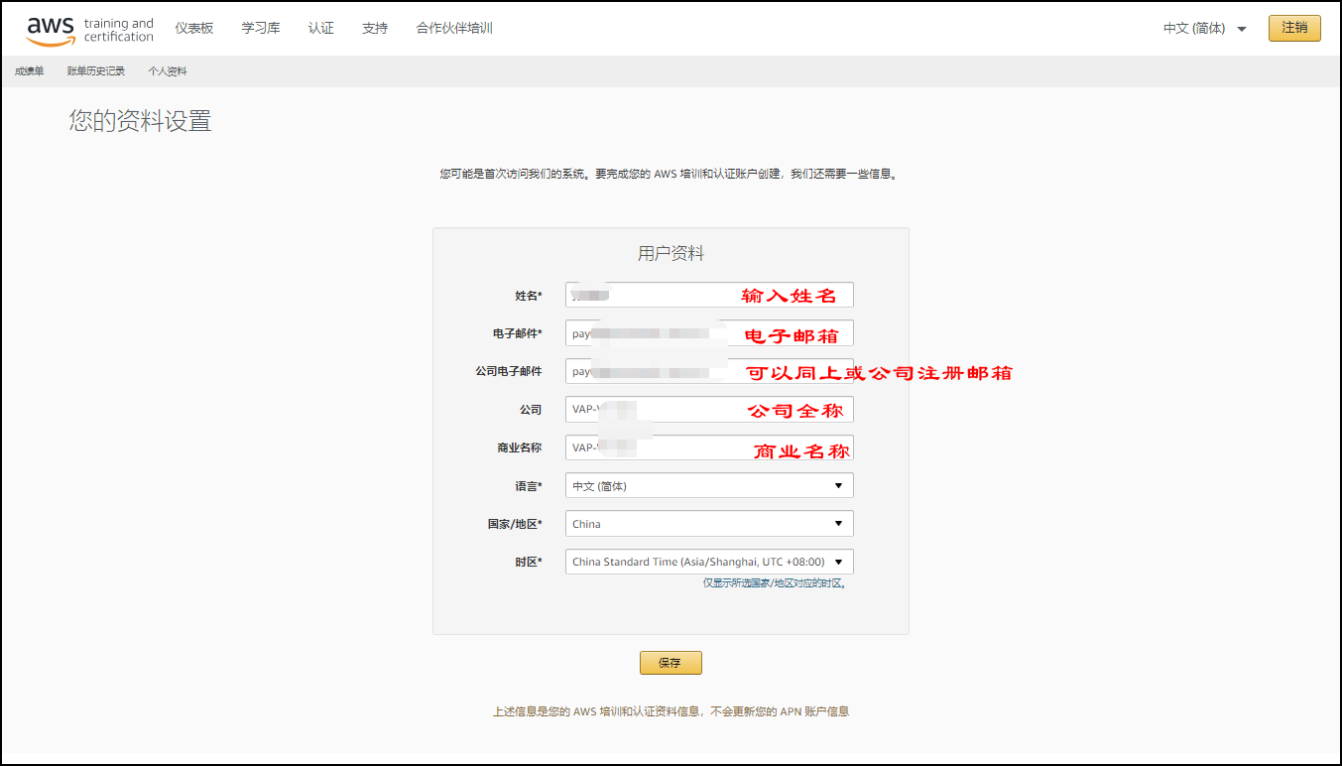
Task: Open the 仪表板 dashboard menu
Action: pos(194,29)
